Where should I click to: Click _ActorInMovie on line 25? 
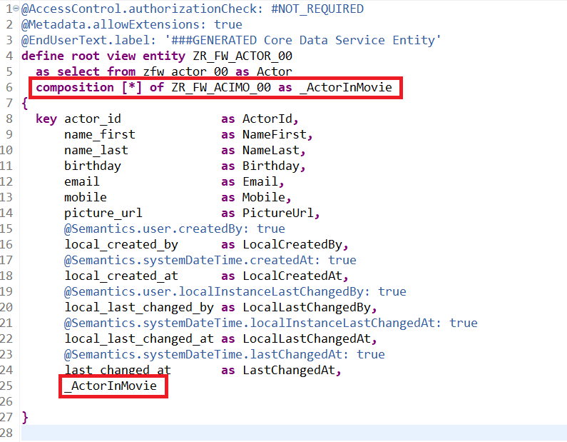111,386
